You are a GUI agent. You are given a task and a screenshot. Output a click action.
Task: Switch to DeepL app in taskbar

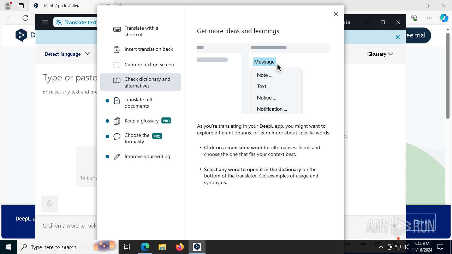(197, 247)
